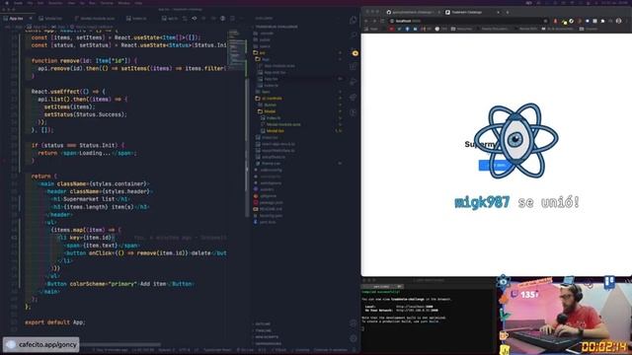Viewport: 632px width, 355px height.
Task: Open the Apple menu
Action: [7, 3]
